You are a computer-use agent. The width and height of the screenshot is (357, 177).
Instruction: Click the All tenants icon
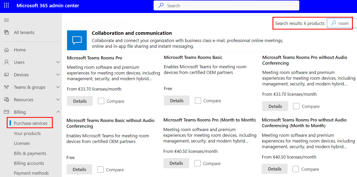coord(6,32)
